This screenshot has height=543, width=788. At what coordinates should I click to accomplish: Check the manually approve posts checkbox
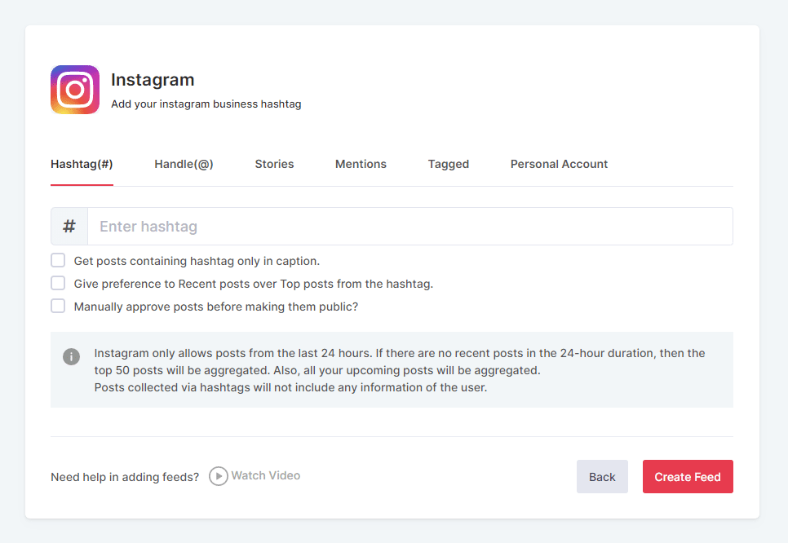58,306
